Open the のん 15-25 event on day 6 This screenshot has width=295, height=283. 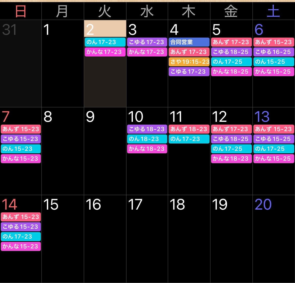[x=274, y=62]
